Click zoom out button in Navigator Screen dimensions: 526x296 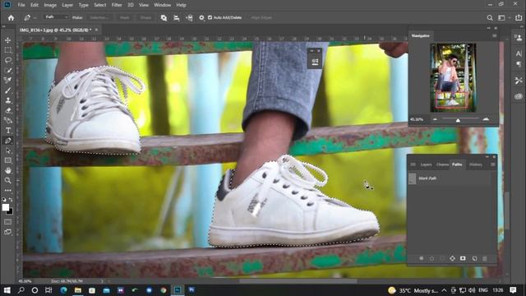click(435, 119)
